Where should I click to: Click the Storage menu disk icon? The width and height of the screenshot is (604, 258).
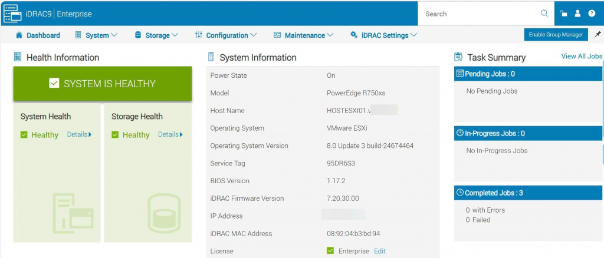138,35
